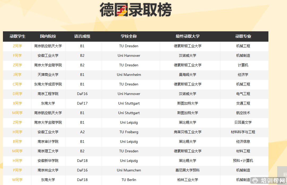
Task: Click the 录取学生 column header
Action: 18,36
